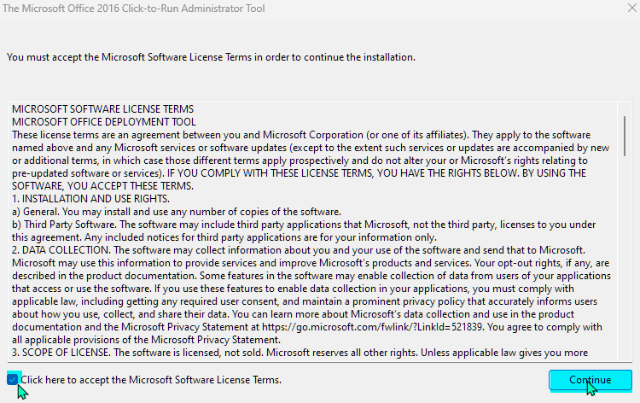
Task: Close the Click-to-Run Administrator Tool window
Action: [x=631, y=8]
